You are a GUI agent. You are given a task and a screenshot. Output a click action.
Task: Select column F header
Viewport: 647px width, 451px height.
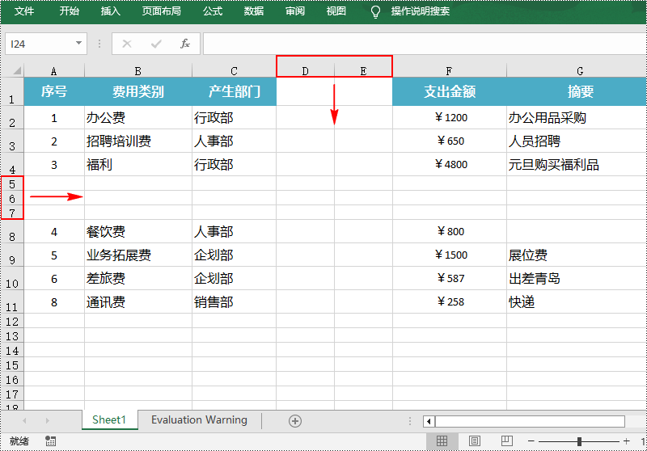[450, 71]
